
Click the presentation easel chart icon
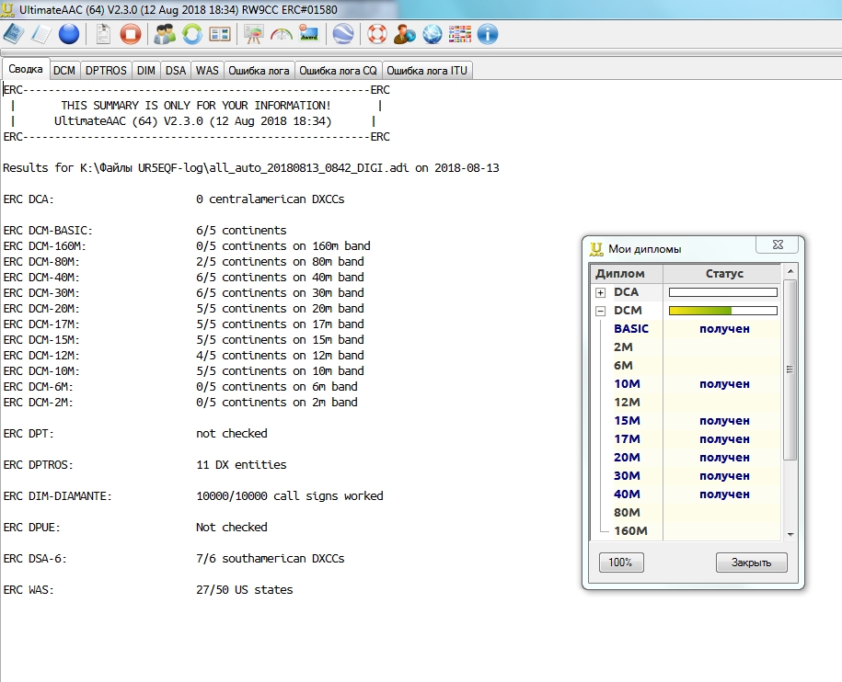(x=252, y=35)
